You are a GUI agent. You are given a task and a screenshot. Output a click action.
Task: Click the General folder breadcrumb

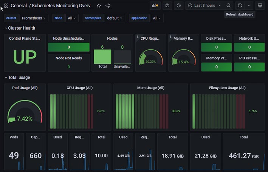(19, 6)
